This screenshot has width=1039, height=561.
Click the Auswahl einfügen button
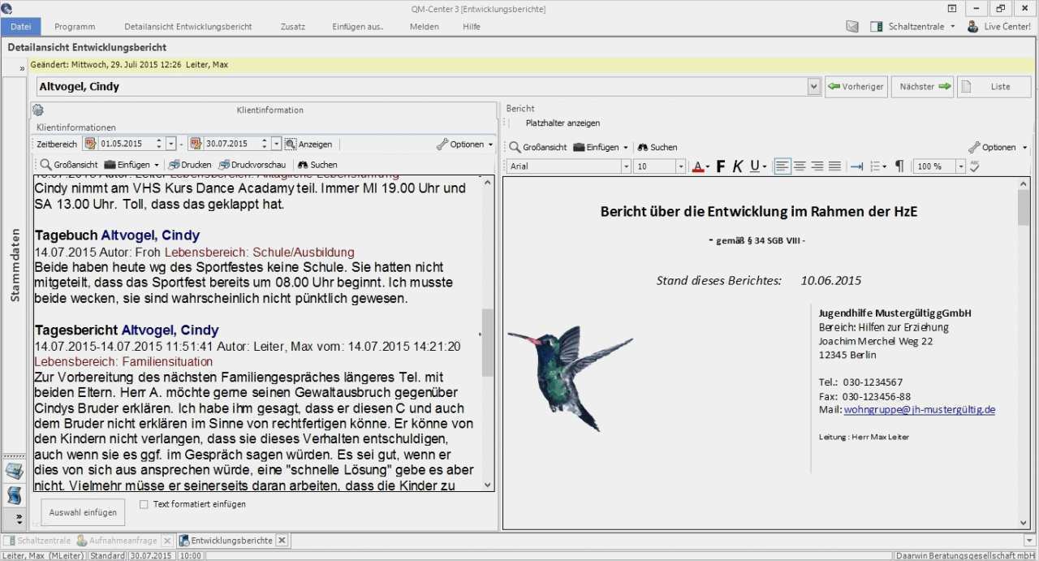[x=83, y=512]
